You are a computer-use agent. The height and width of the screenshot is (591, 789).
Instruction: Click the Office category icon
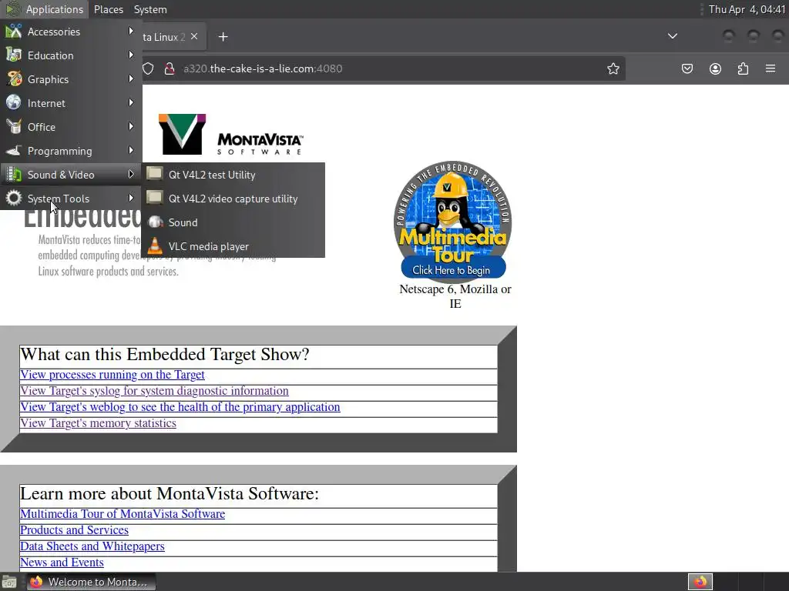point(14,127)
